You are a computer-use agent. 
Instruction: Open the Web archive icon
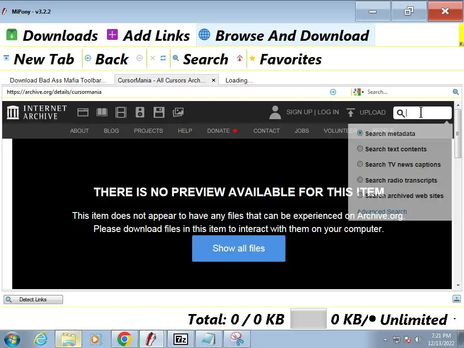pos(83,112)
